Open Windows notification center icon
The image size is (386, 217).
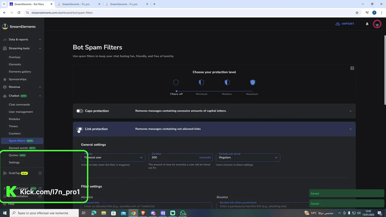tap(379, 213)
